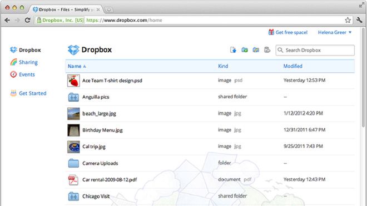Open Cal trip.jpg file name

tap(94, 147)
